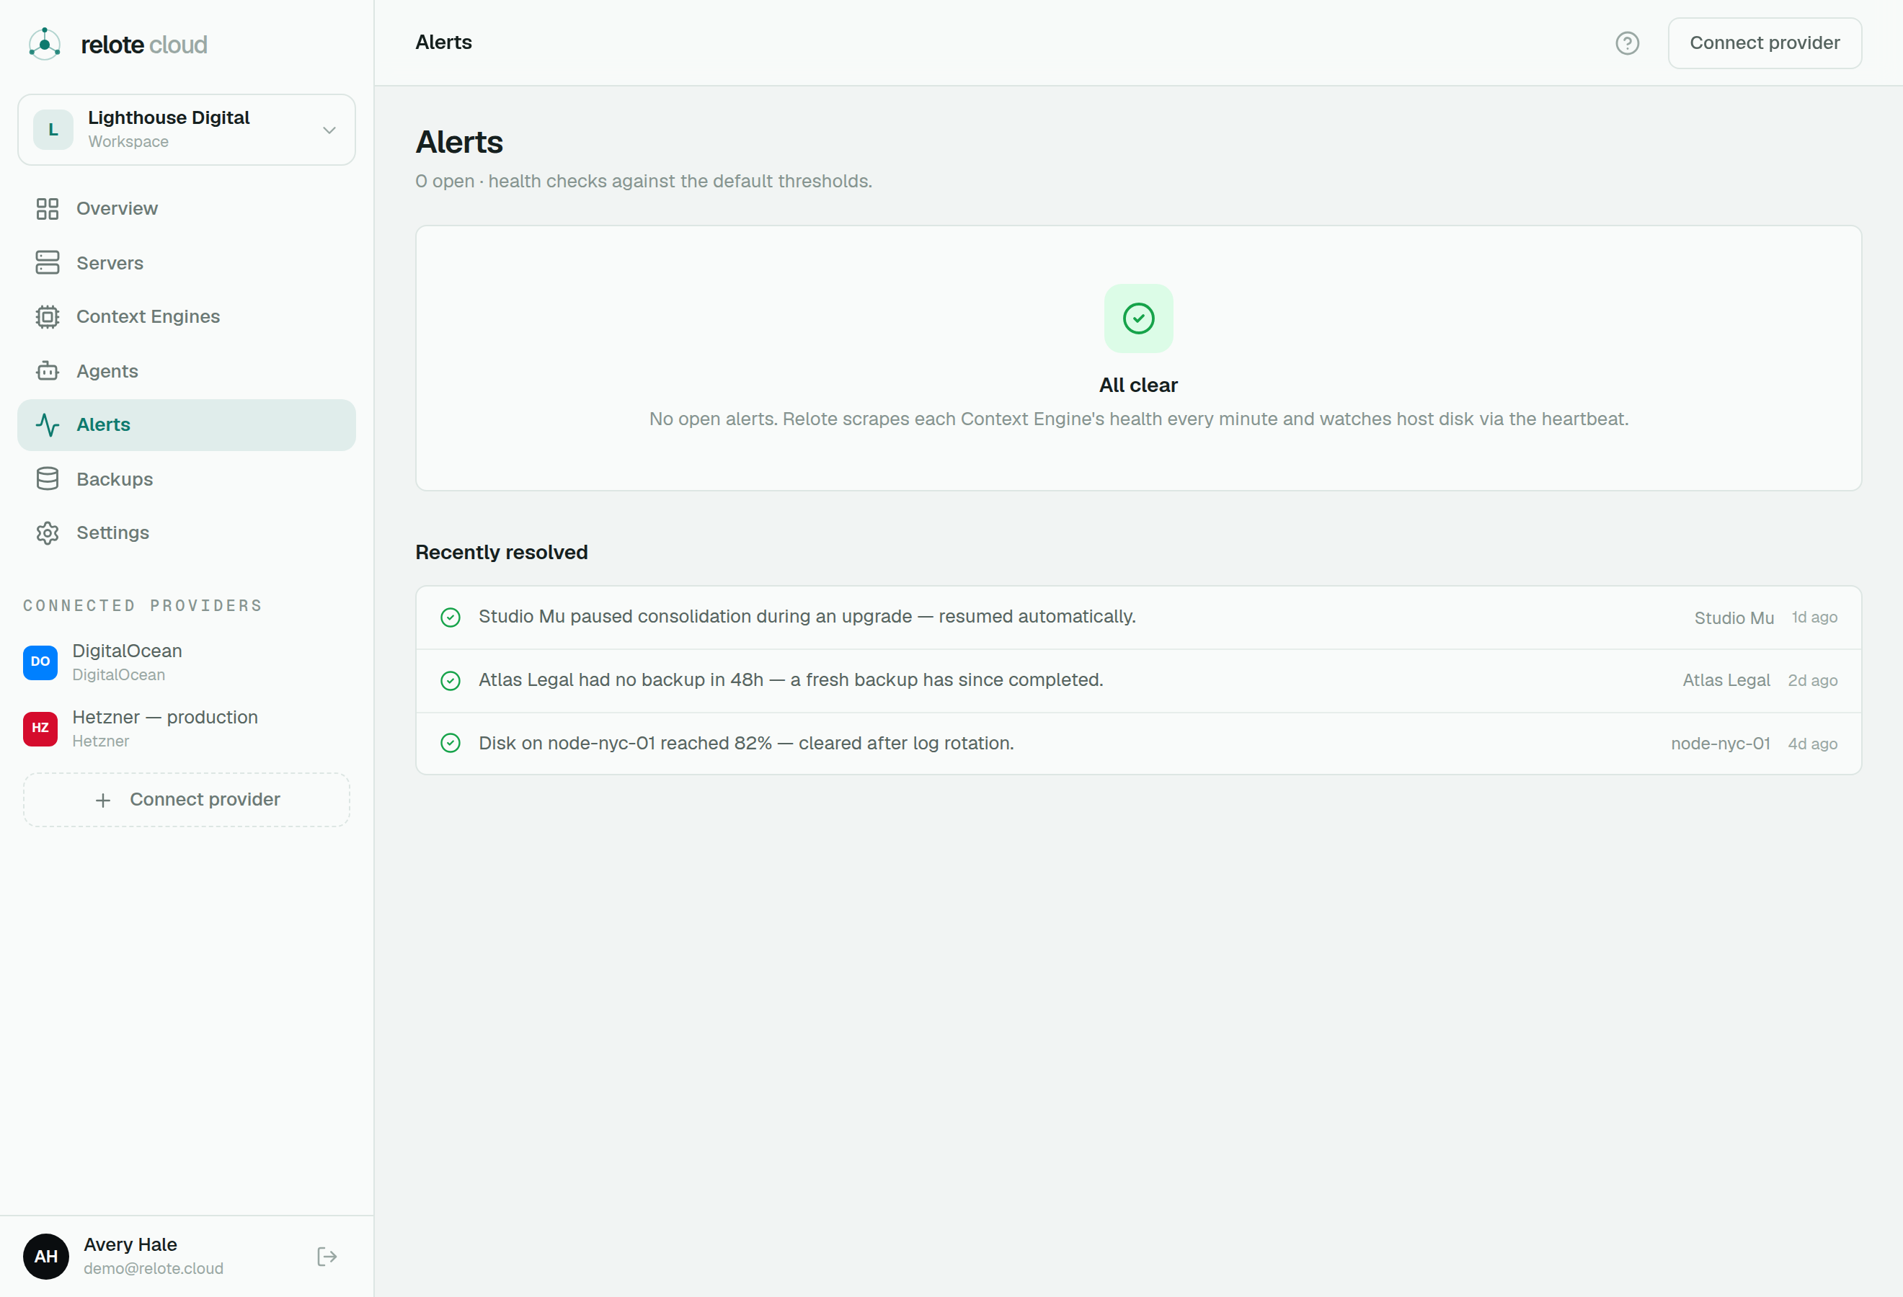Click the Alerts pulse icon

tap(48, 424)
